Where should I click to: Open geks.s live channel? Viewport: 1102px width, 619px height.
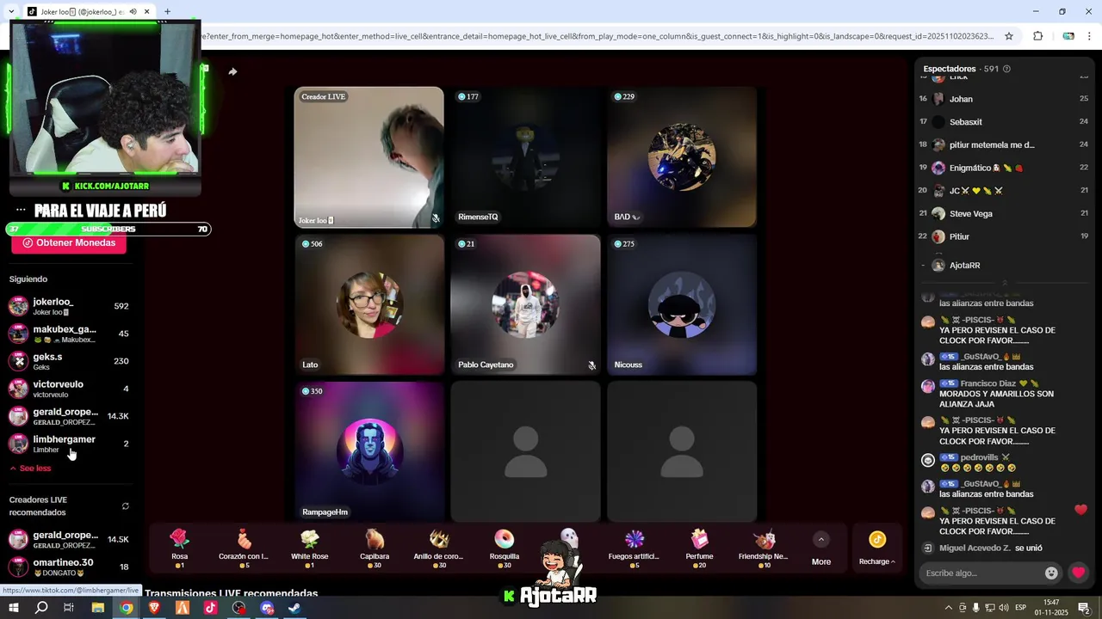click(69, 361)
